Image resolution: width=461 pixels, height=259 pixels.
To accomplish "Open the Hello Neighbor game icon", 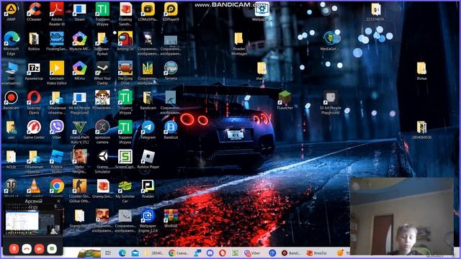I will (x=79, y=157).
